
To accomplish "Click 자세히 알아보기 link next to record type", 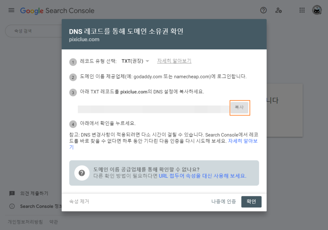I will point(174,61).
